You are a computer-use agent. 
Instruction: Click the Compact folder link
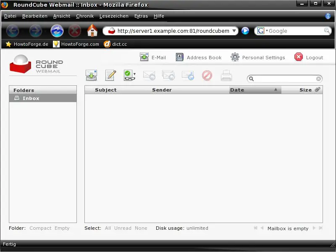click(x=40, y=228)
